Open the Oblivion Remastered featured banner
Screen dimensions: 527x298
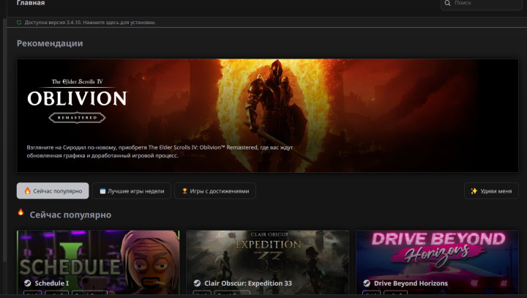click(x=267, y=116)
